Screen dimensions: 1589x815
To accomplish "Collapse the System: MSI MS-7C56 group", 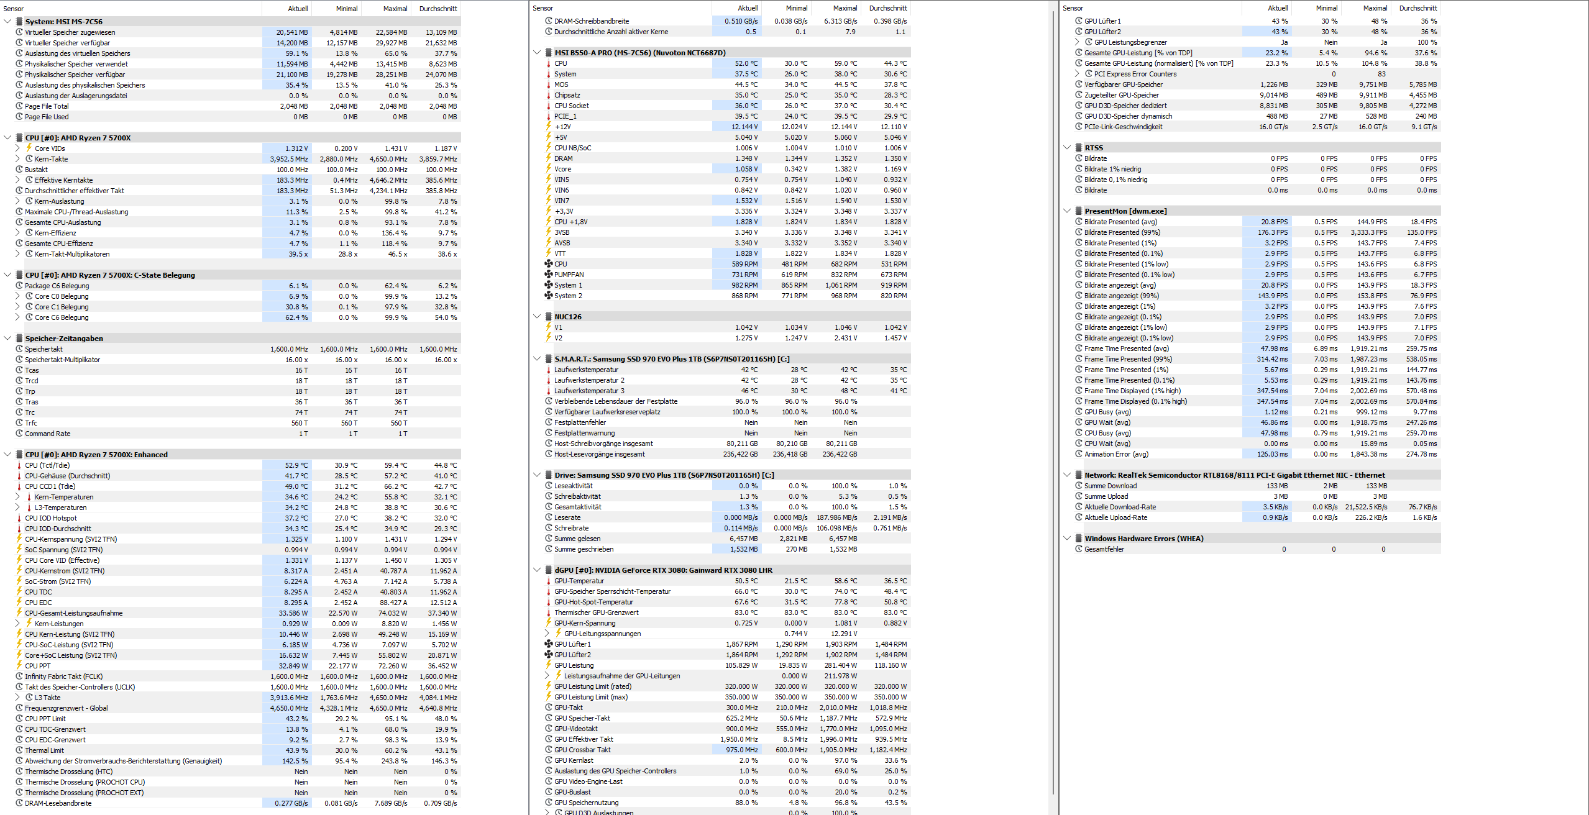I will coord(7,22).
